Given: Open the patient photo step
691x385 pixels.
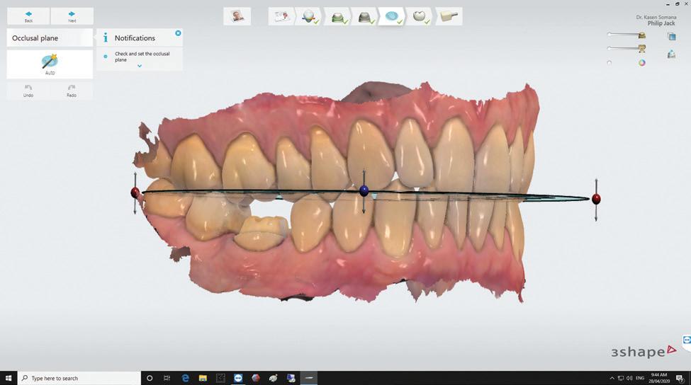Looking at the screenshot, I should 237,16.
